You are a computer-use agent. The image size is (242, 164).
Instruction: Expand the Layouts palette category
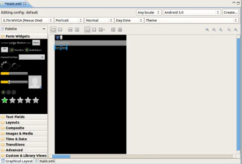[23, 123]
